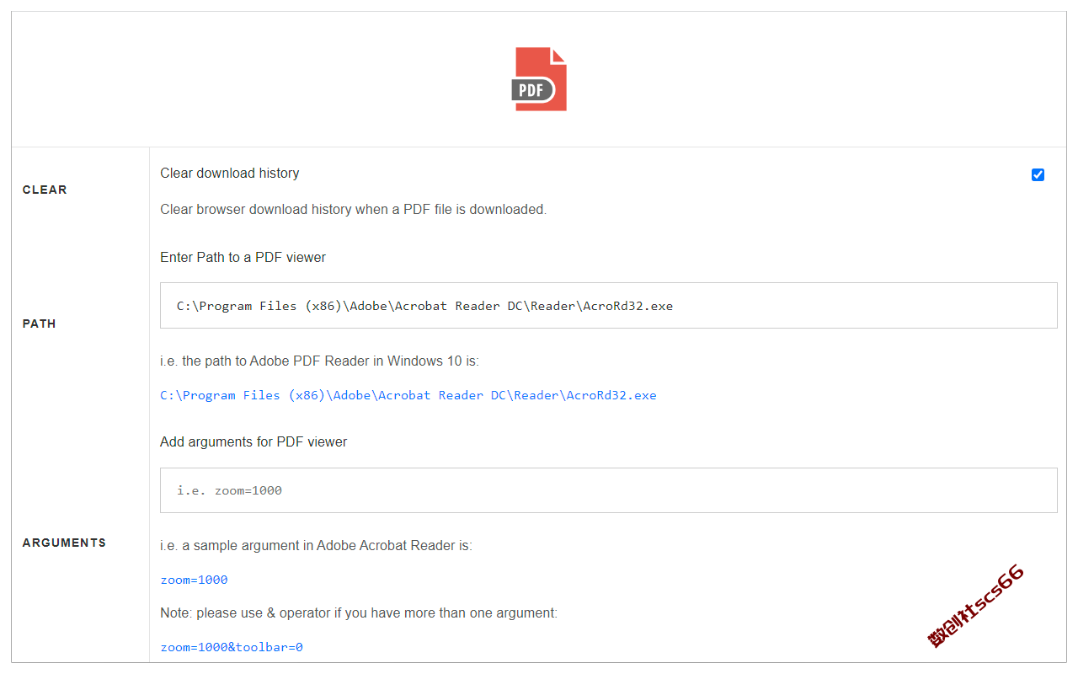Click the Clear download history title
This screenshot has width=1078, height=674.
pyautogui.click(x=230, y=173)
